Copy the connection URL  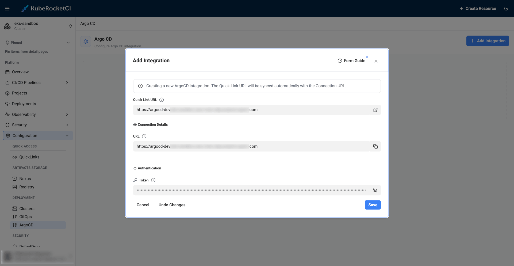(x=375, y=146)
